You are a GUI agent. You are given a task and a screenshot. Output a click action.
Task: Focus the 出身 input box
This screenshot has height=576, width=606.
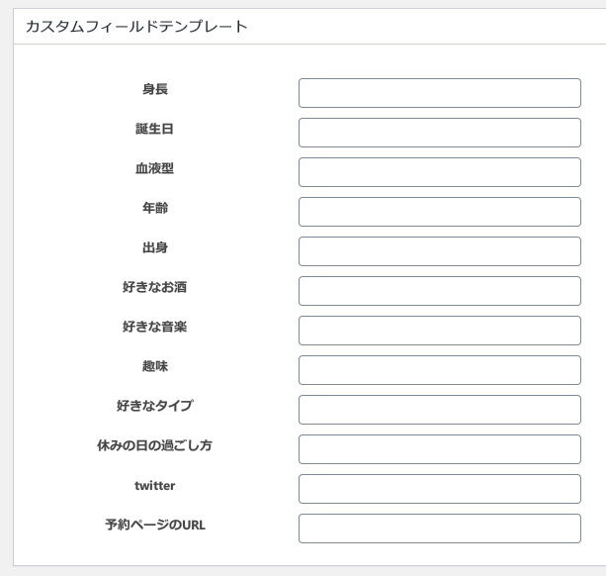click(x=439, y=251)
